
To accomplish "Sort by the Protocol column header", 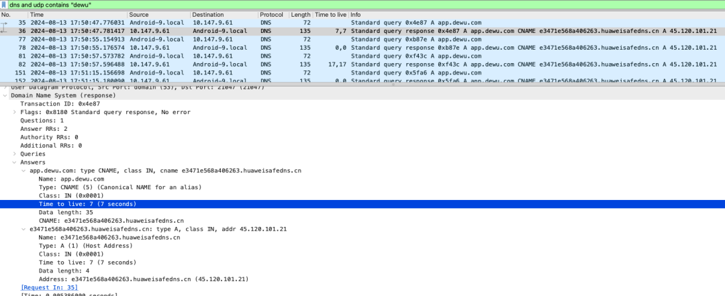I will point(273,15).
